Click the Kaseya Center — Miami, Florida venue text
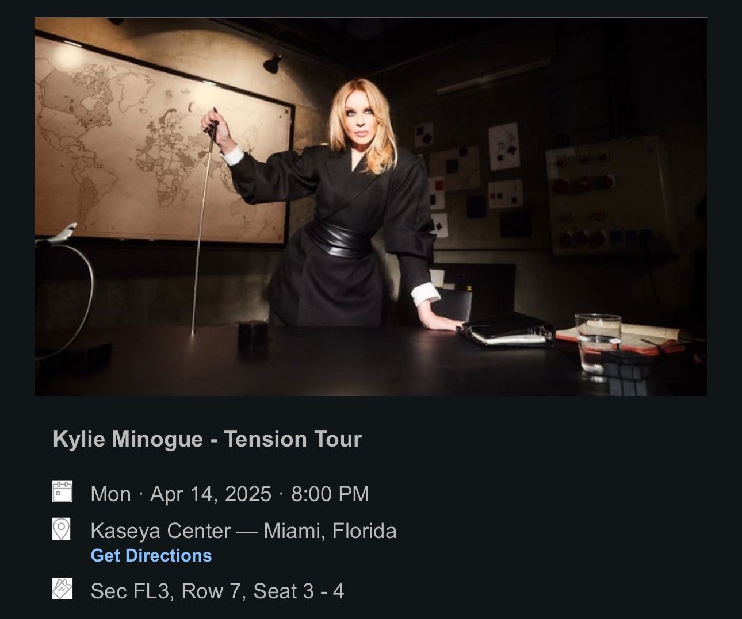The width and height of the screenshot is (742, 619). click(x=243, y=530)
